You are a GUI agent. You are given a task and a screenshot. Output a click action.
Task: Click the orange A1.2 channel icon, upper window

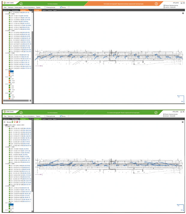[x=10, y=73]
